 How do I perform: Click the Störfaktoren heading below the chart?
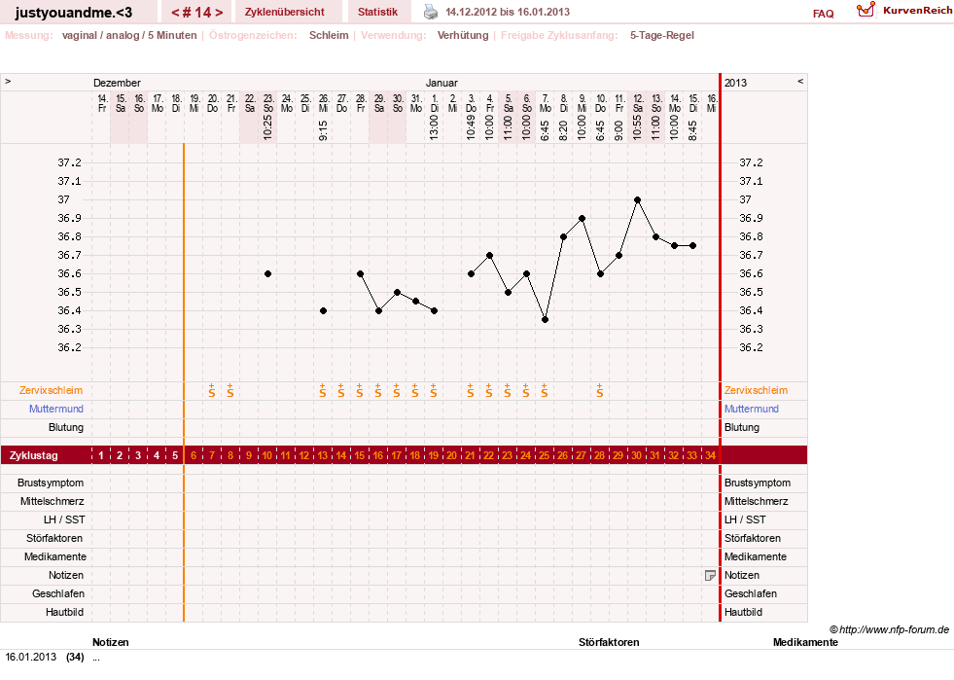[609, 642]
